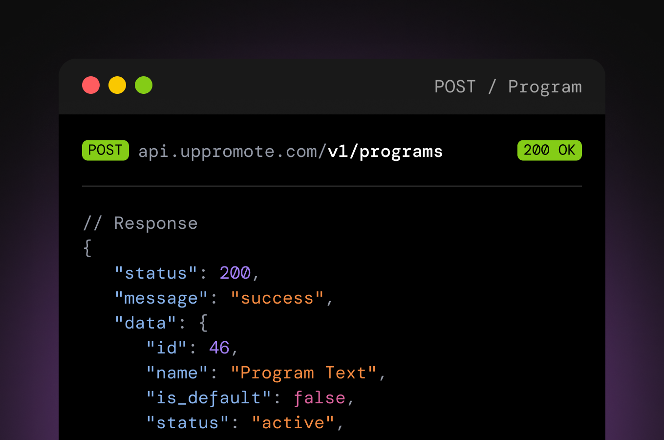This screenshot has width=664, height=440.
Task: Click the opening brace after data
Action: point(203,323)
